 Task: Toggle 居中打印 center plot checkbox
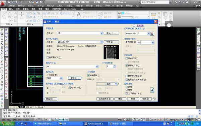point(70,88)
